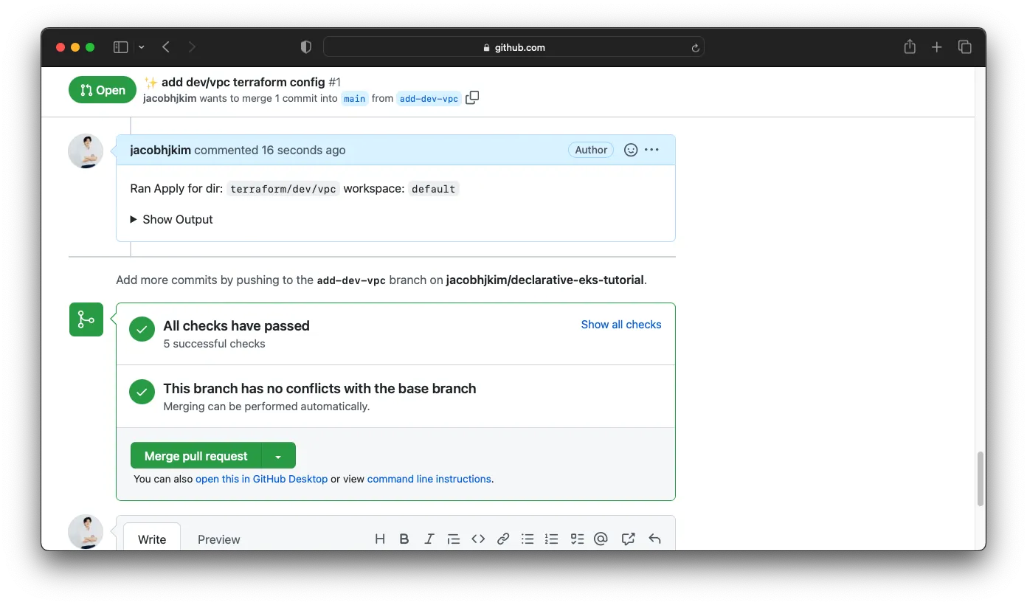
Task: Copy the add-dev-vpc branch name
Action: [472, 97]
